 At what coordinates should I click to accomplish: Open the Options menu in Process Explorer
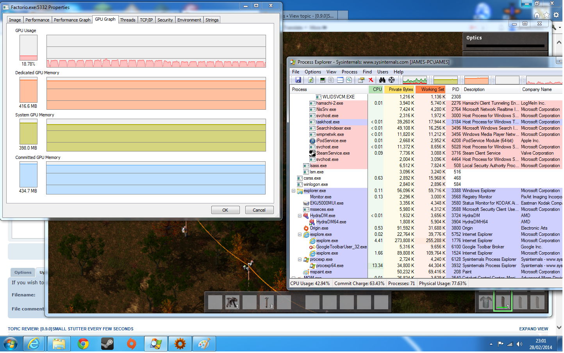(x=312, y=72)
